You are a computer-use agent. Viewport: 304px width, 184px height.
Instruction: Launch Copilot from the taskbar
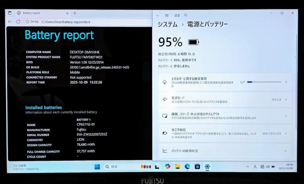point(168,166)
